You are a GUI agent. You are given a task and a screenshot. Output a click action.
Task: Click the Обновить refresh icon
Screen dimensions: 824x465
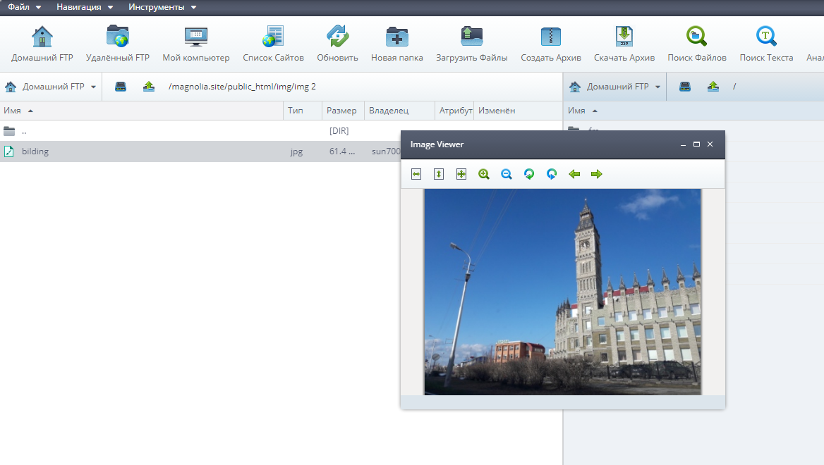337,44
